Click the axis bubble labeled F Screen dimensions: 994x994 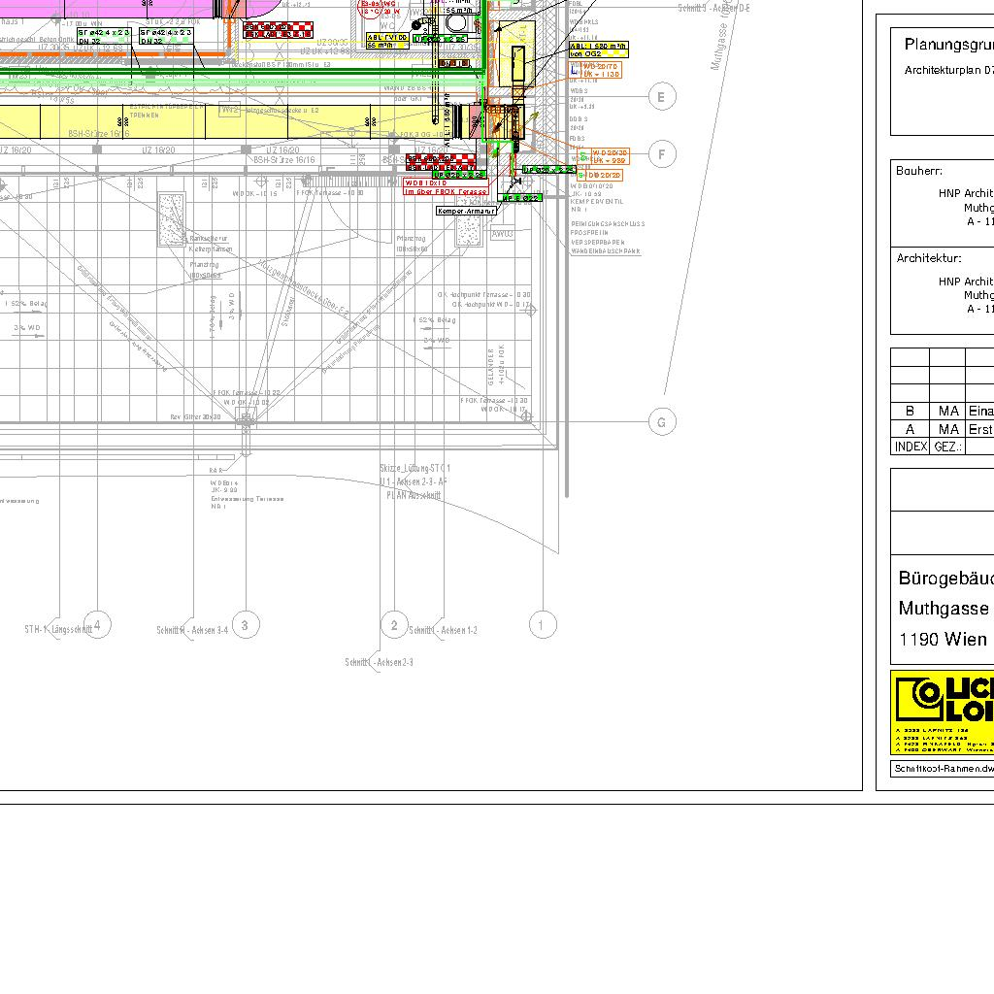[x=662, y=154]
